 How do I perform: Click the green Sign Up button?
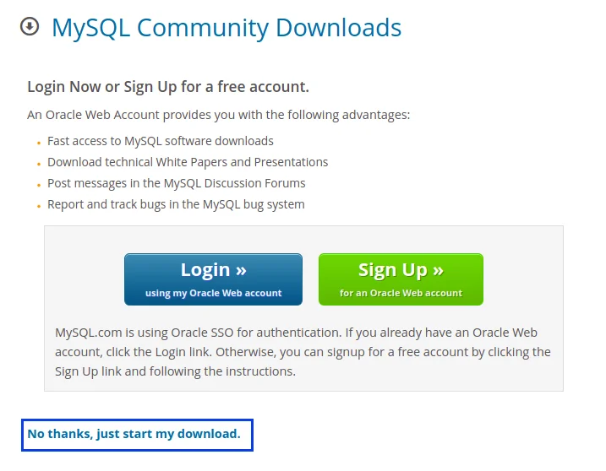(x=401, y=279)
